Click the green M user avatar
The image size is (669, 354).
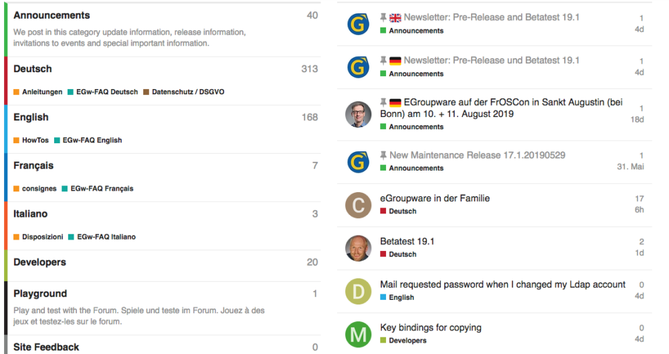359,335
